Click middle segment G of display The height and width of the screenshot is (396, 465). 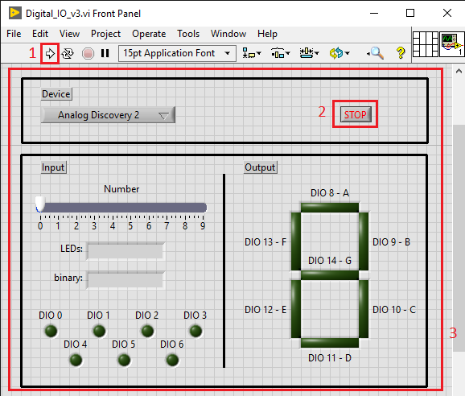point(330,275)
